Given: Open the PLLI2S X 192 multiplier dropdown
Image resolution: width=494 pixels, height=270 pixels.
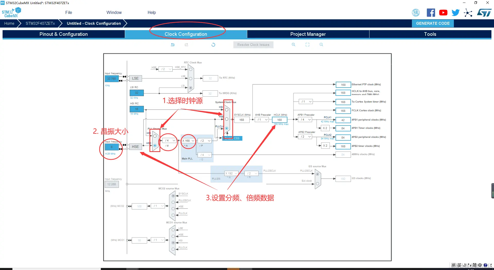Looking at the screenshot, I should [231, 173].
